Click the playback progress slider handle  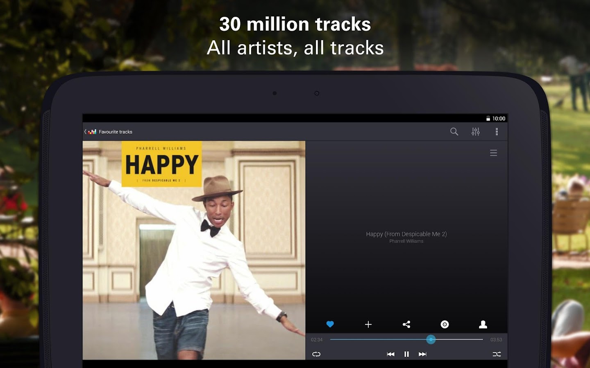tap(431, 339)
